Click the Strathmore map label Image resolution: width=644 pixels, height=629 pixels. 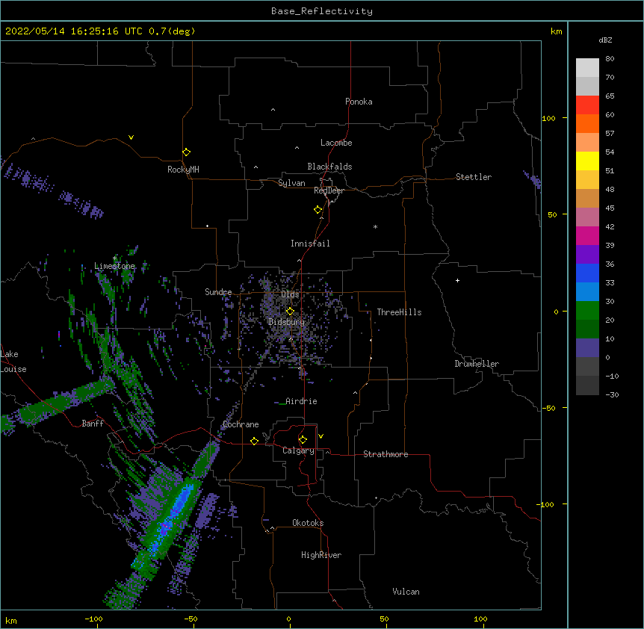coord(386,454)
